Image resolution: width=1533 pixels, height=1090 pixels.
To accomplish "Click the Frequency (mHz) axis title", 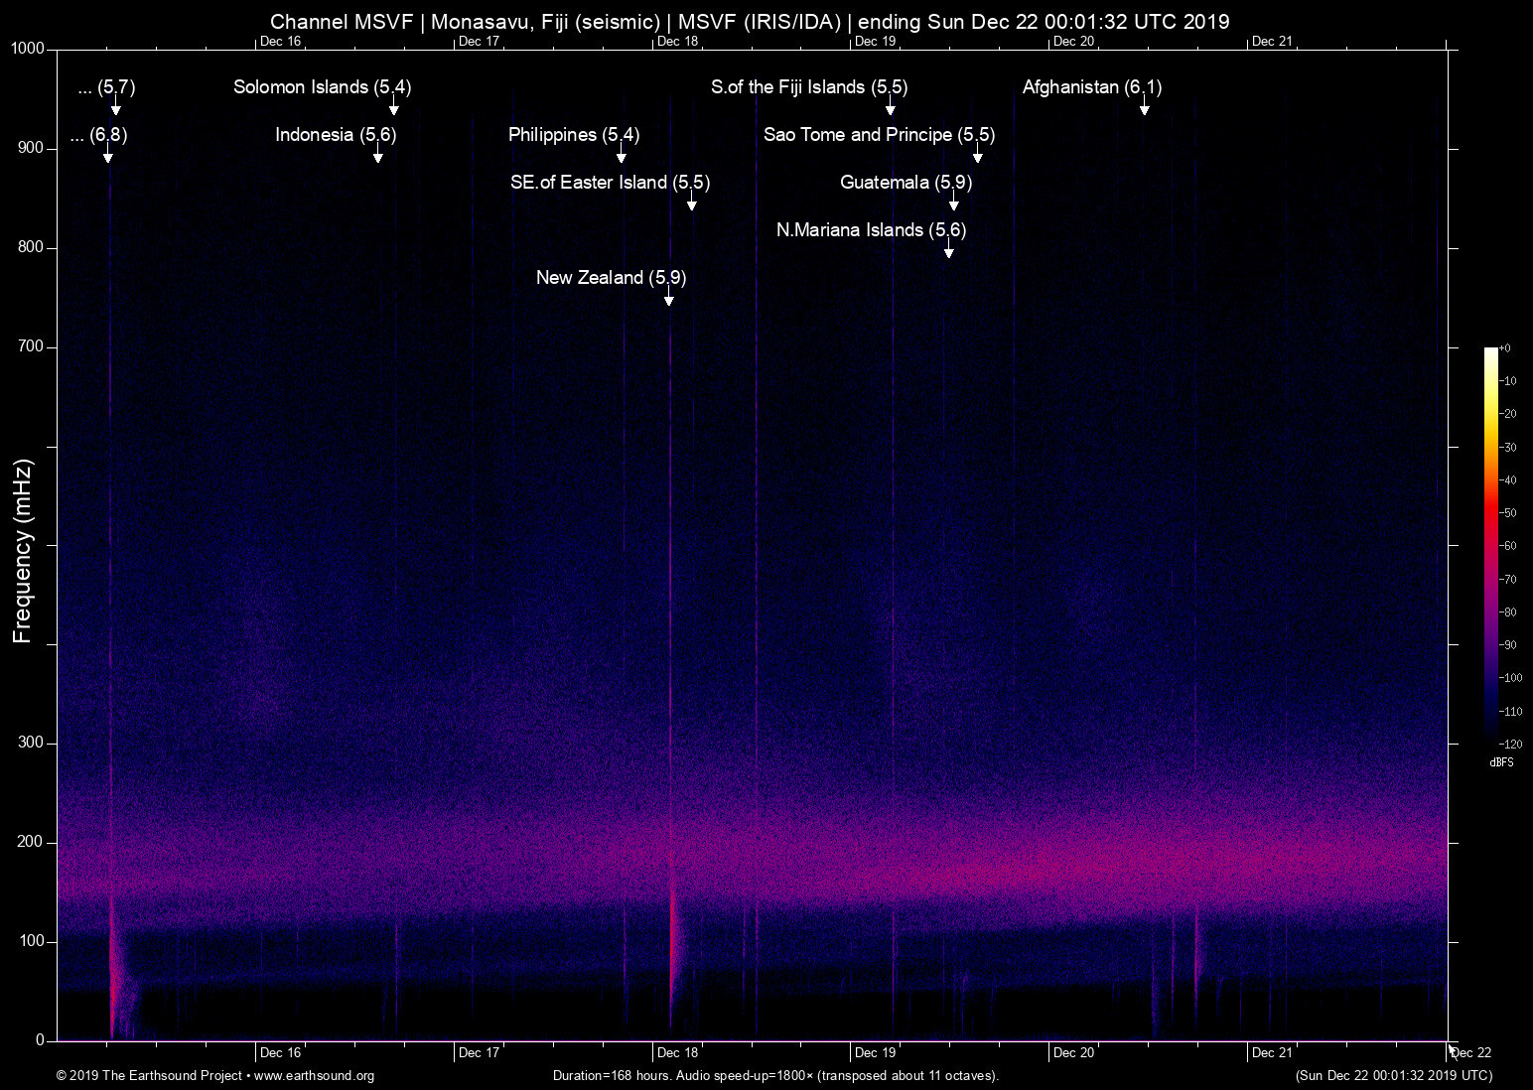I will coord(22,551).
